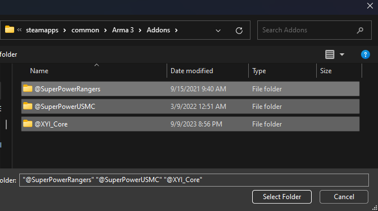Click the refresh icon beside the address bar
378x211 pixels.
click(239, 31)
